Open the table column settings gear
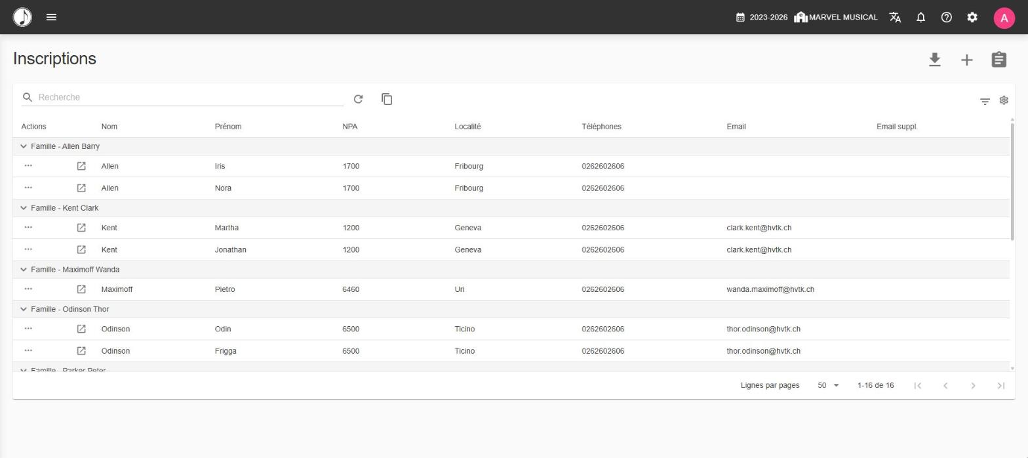 1004,100
